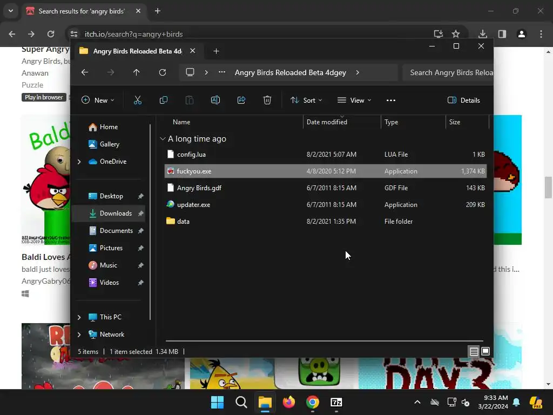Image resolution: width=553 pixels, height=415 pixels.
Task: Open the See more ellipsis in Explorer toolbar
Action: coord(391,100)
